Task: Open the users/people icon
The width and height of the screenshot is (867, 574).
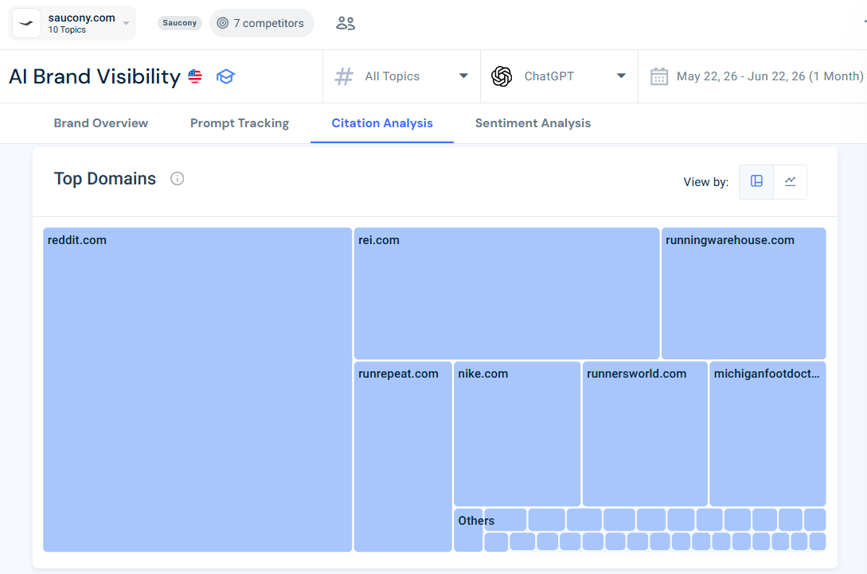Action: (x=346, y=23)
